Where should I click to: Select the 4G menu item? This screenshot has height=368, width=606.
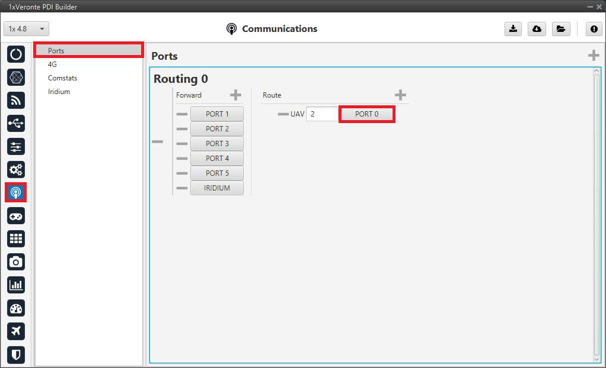pyautogui.click(x=53, y=64)
